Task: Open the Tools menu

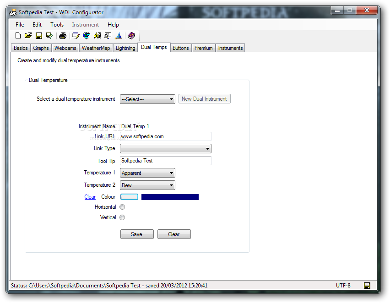Action: click(x=57, y=25)
